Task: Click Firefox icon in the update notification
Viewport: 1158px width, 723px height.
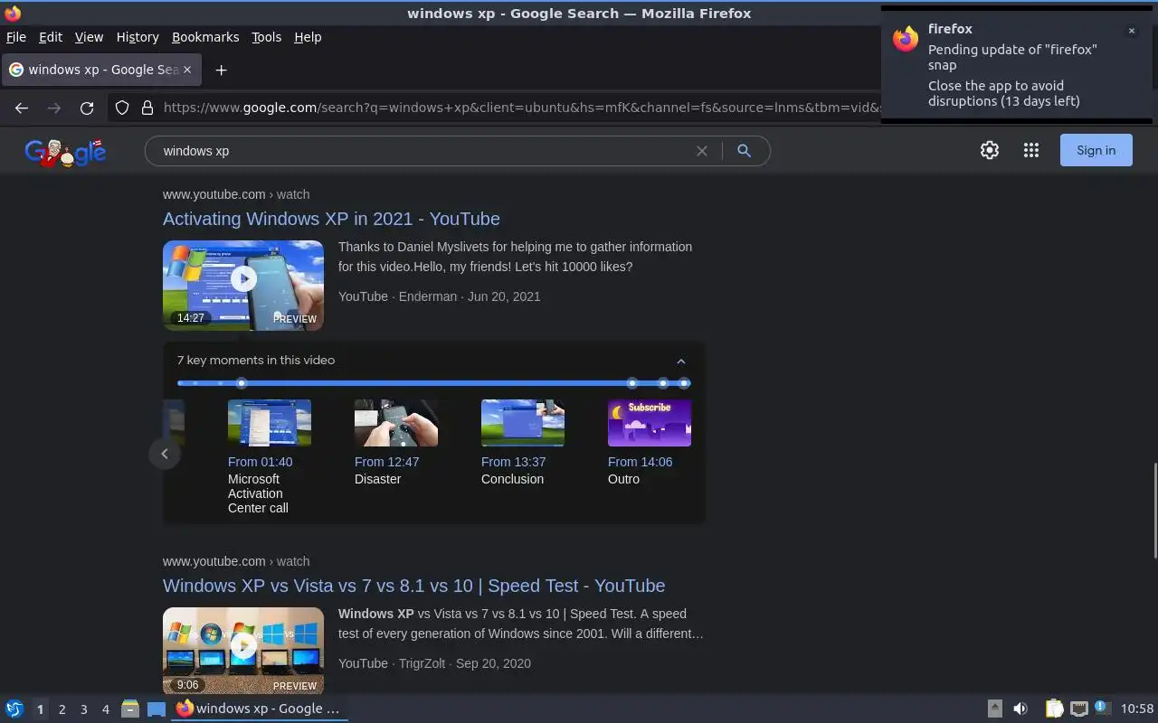Action: point(906,39)
